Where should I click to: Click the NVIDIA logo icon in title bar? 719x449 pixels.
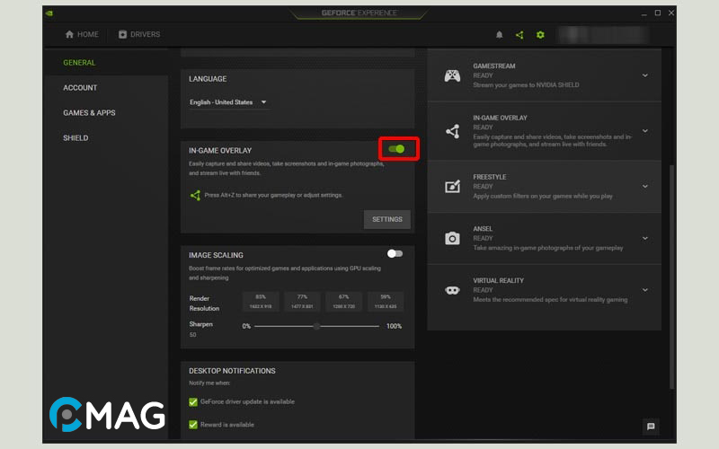pyautogui.click(x=49, y=13)
